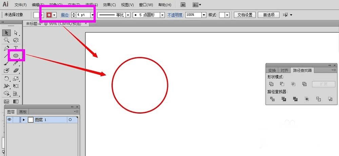This screenshot has height=156, width=339.
Task: Toggle visibility eye of 图层 1
Action: pos(9,119)
